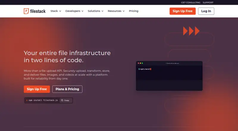Go to Pricing in navigation bar
The image size is (238, 131).
point(134,11)
